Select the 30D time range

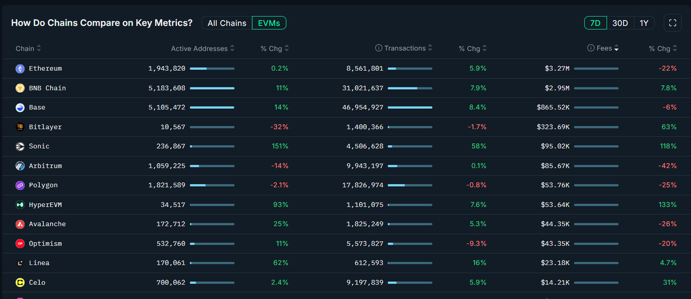[620, 23]
